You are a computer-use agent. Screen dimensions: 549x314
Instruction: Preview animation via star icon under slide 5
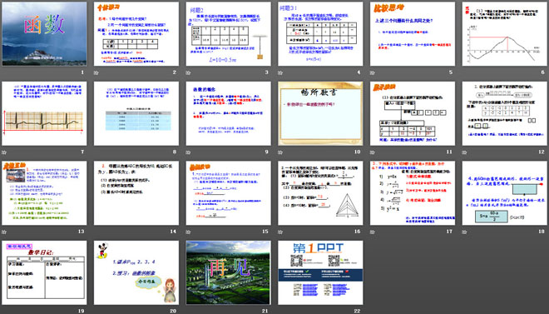click(372, 73)
